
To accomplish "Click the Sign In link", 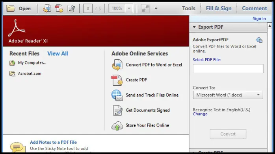I will (259, 18).
